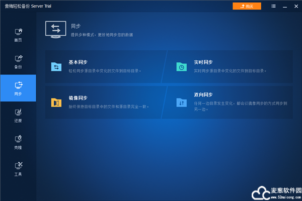Click the large sync monitor header icon

tap(55, 30)
